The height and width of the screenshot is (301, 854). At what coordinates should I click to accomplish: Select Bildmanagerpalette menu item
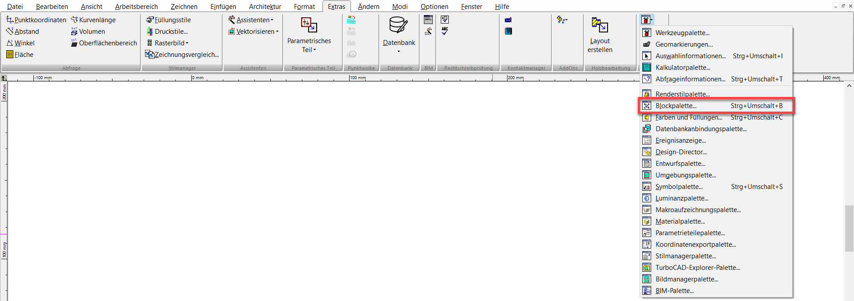pyautogui.click(x=716, y=279)
